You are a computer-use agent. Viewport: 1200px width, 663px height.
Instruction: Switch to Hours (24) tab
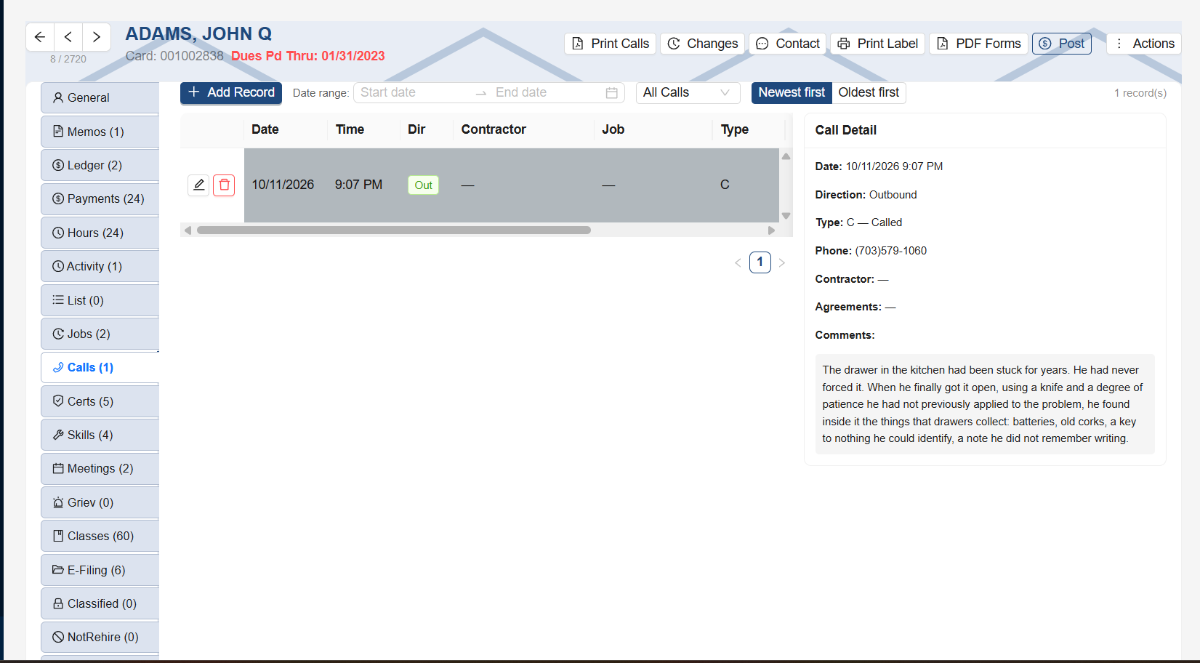coord(100,233)
